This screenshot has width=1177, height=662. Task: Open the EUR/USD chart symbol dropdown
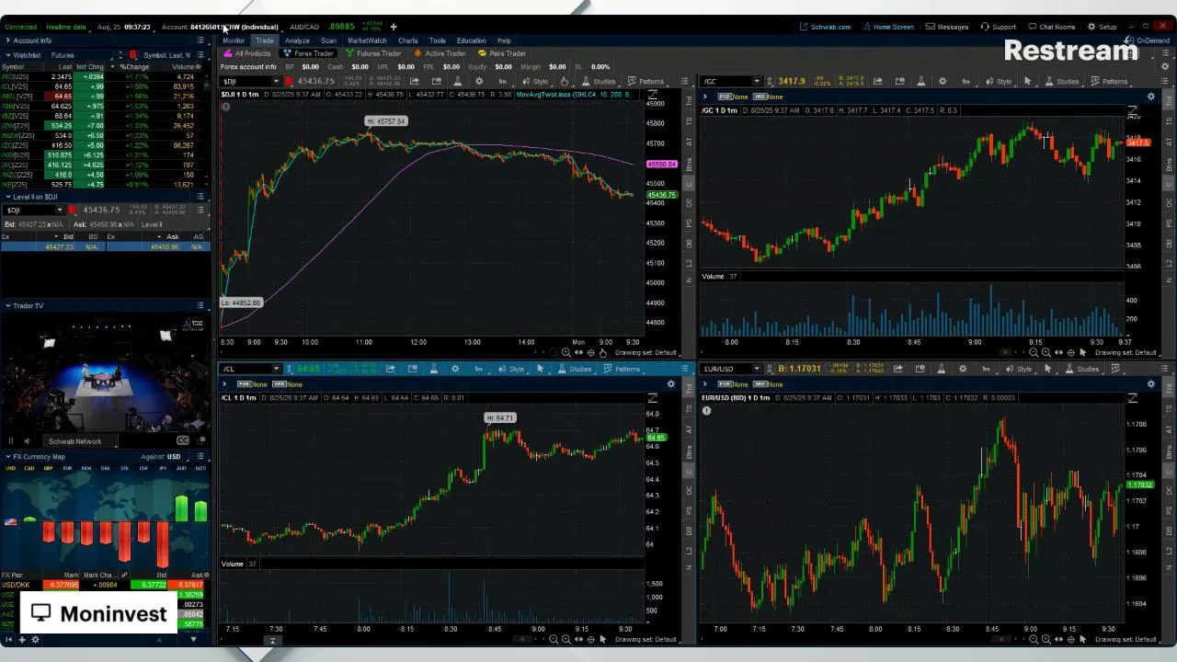click(x=757, y=369)
